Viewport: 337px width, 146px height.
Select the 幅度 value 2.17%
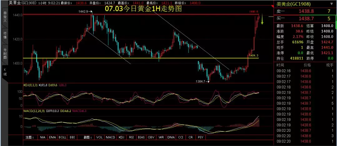click(x=297, y=37)
